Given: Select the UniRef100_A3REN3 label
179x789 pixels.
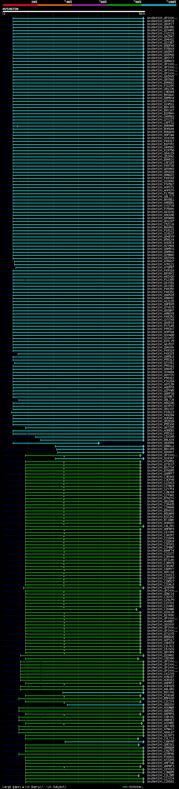Looking at the screenshot, I should pos(161,431).
